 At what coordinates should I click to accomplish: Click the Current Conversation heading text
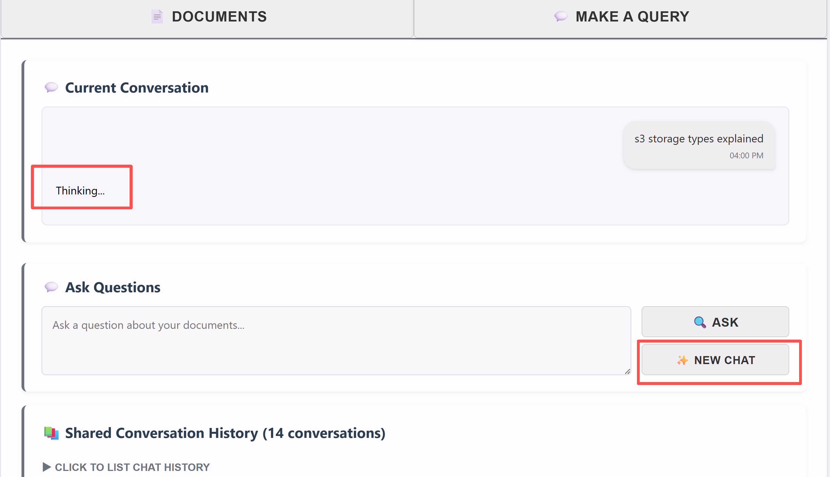(x=137, y=88)
